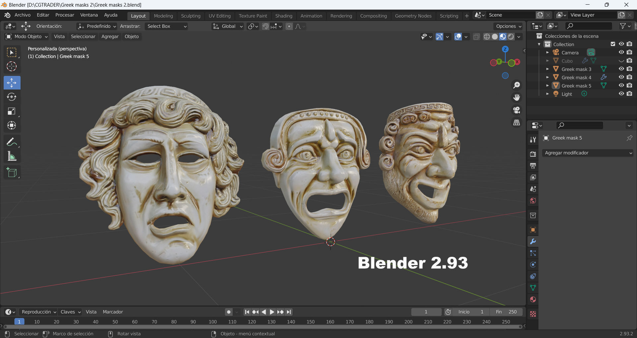The image size is (637, 338).
Task: Switch to the Geometry Nodes workspace tab
Action: point(413,16)
